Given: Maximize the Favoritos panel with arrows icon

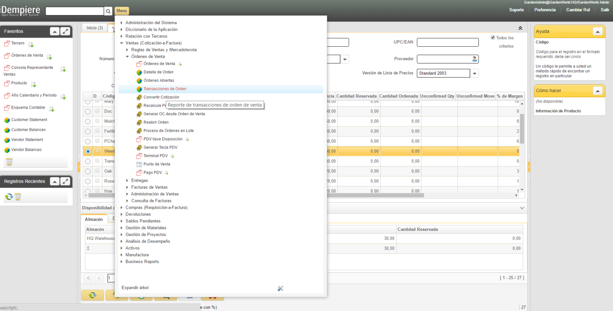Looking at the screenshot, I should tap(66, 31).
